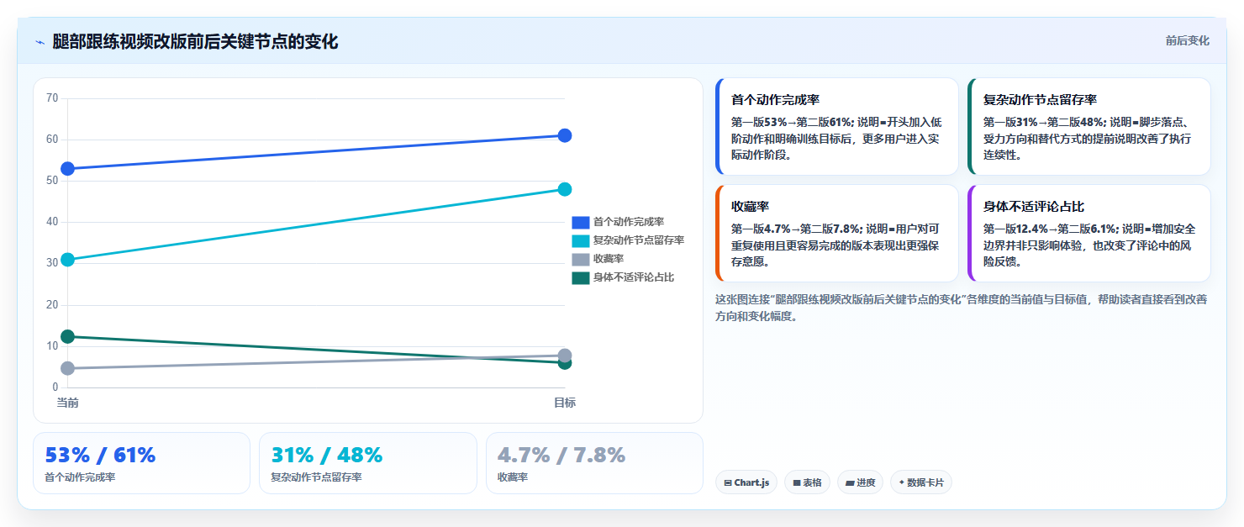This screenshot has width=1244, height=527.
Task: Click the 31% / 48% stat card
Action: [368, 463]
